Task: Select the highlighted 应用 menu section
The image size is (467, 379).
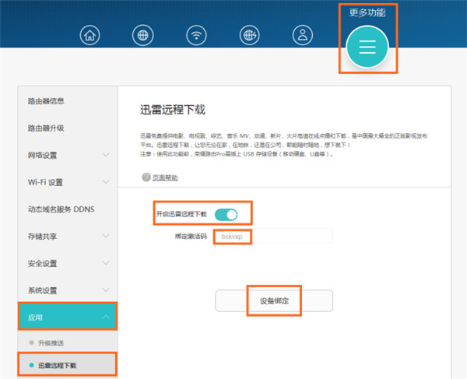Action: [x=68, y=316]
